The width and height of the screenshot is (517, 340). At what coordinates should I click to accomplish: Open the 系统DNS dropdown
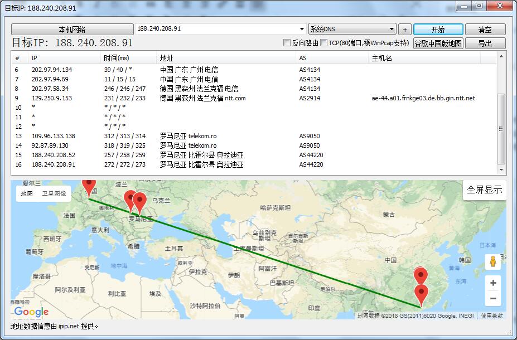392,29
